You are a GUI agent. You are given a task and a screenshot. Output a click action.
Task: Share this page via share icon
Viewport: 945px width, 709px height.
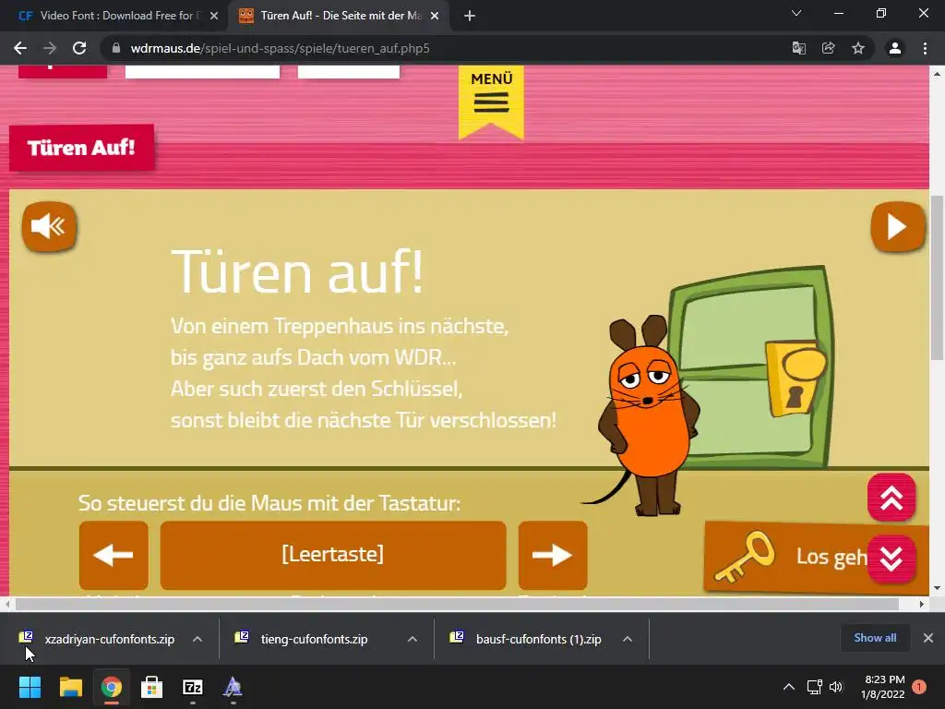[x=829, y=48]
